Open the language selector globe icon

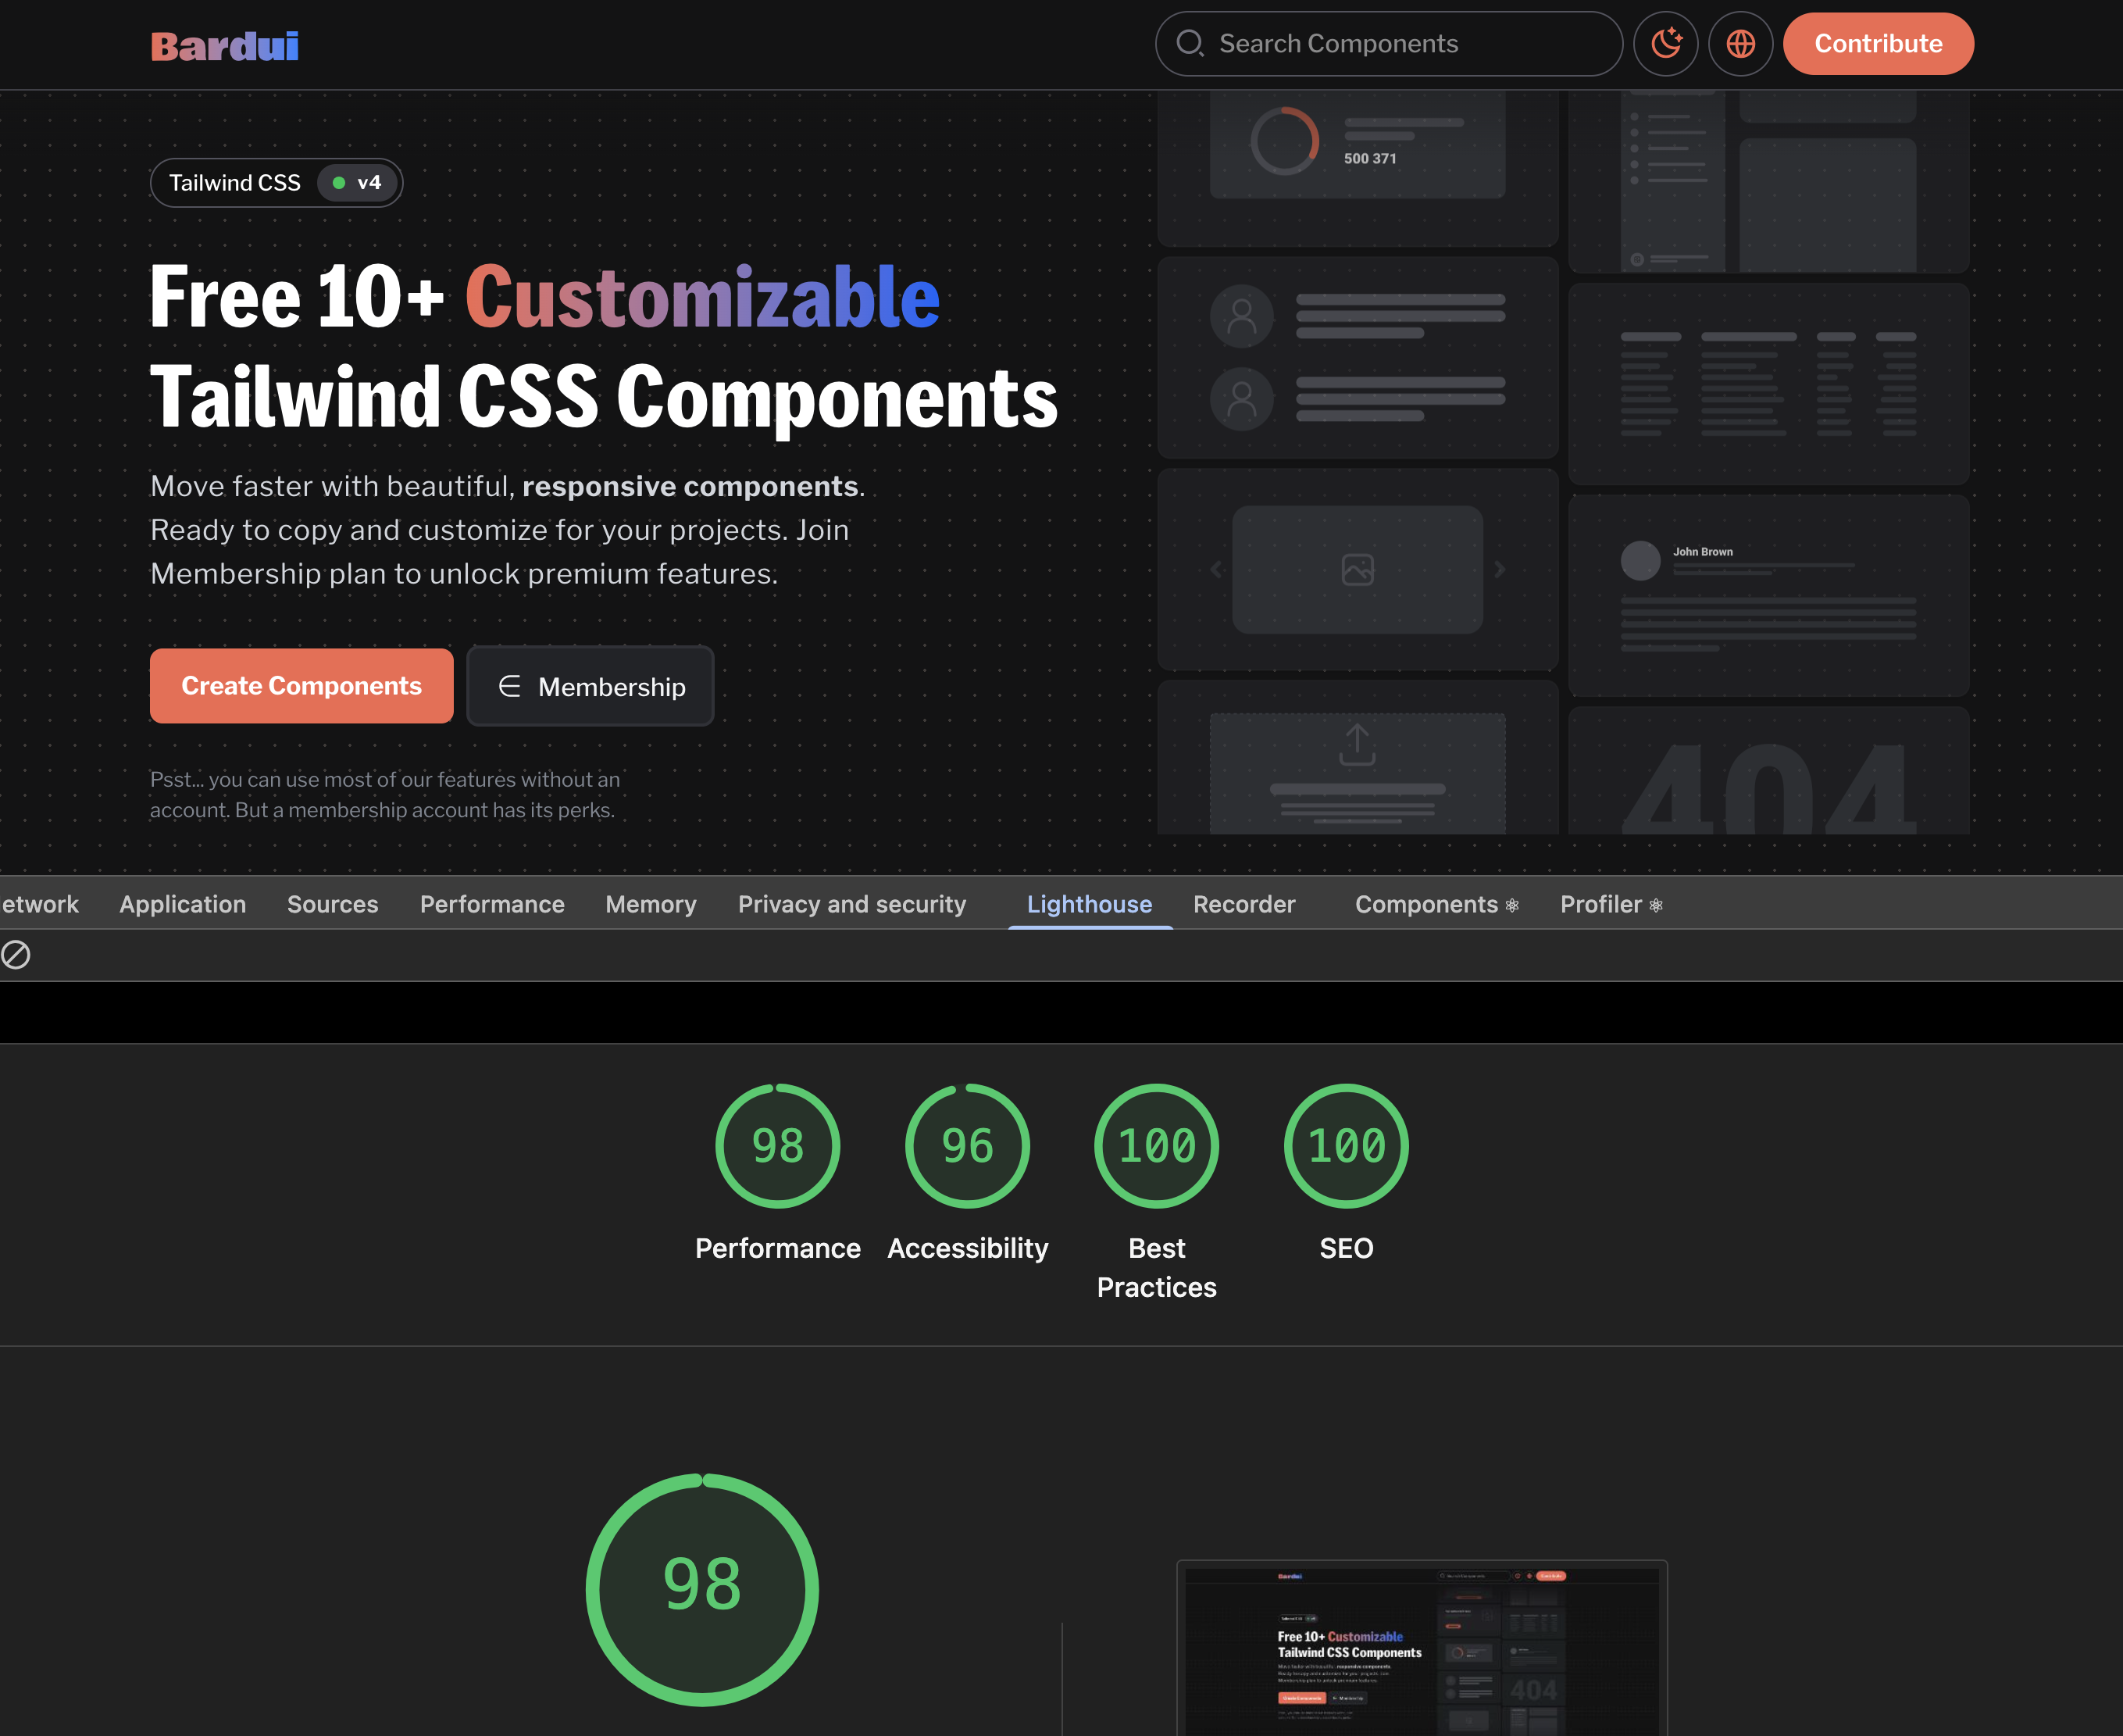[x=1740, y=44]
